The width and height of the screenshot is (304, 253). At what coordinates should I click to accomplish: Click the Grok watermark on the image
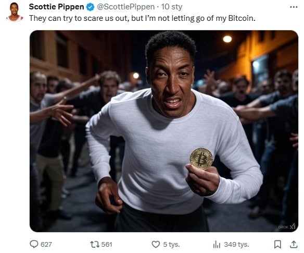tap(287, 226)
